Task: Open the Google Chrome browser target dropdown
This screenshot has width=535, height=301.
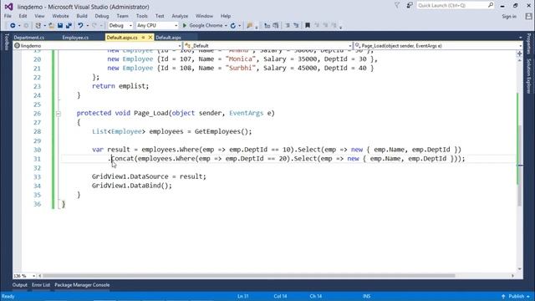Action: [x=226, y=26]
